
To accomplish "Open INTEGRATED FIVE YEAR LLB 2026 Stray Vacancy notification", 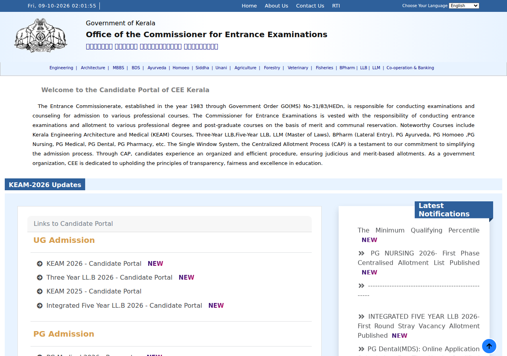I will click(x=419, y=326).
